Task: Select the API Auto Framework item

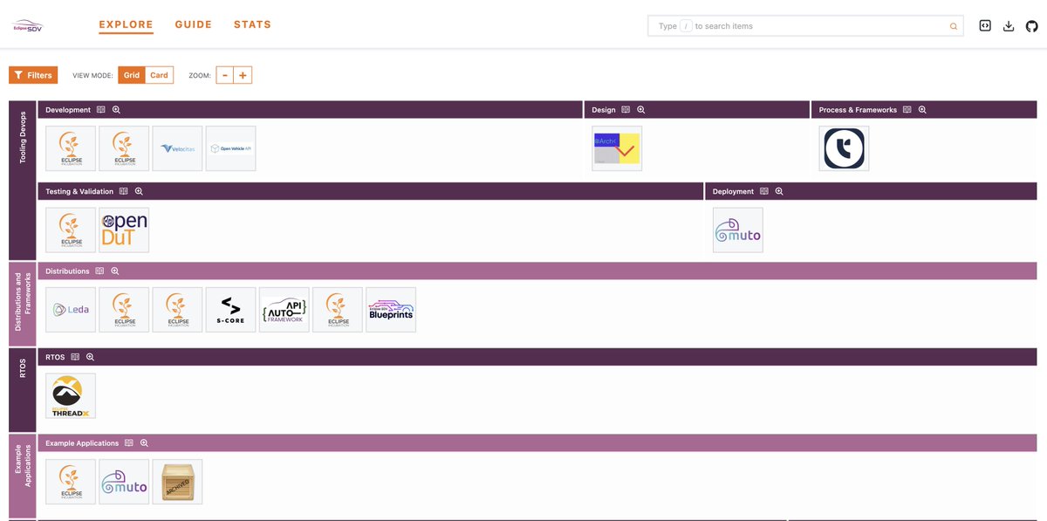Action: coord(284,310)
